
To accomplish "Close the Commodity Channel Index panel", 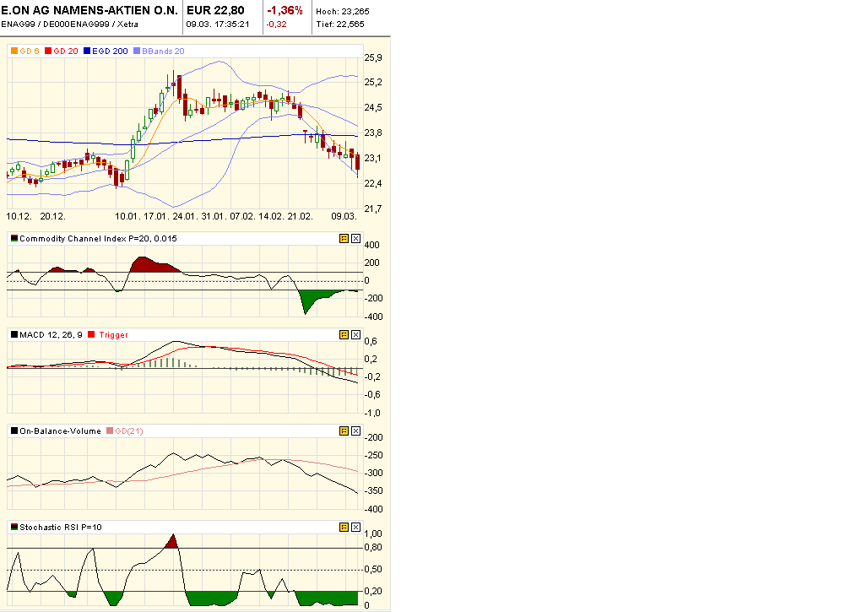I will point(355,238).
